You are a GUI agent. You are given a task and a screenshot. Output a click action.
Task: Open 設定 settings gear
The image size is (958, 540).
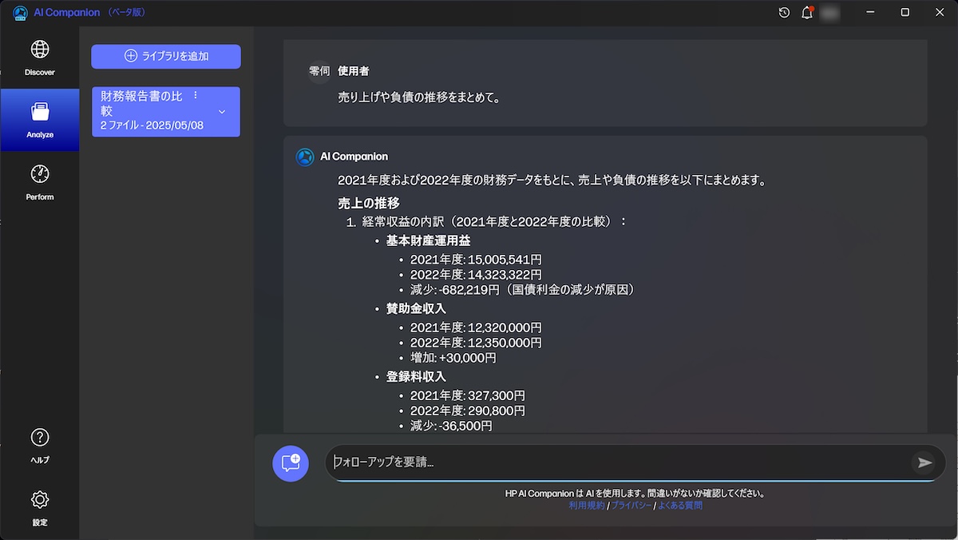[x=40, y=507]
